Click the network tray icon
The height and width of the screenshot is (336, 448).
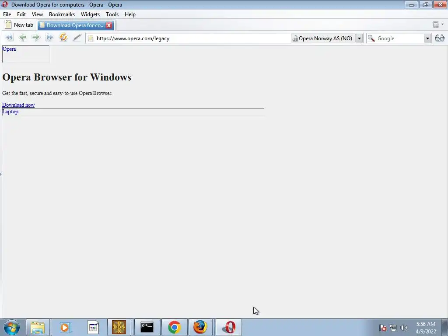[393, 328]
